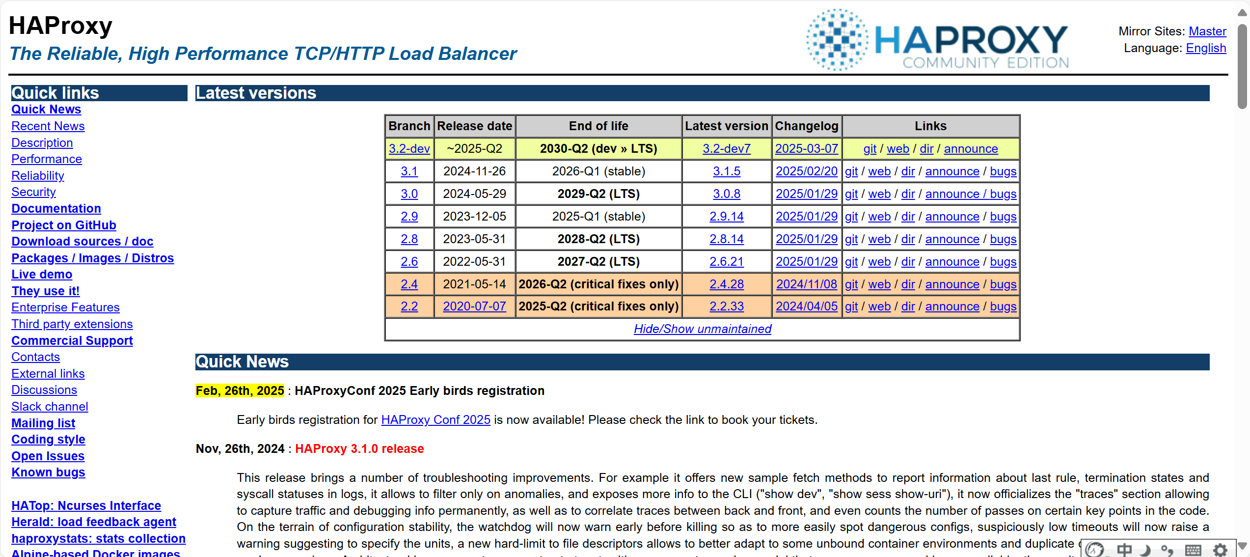This screenshot has width=1250, height=557.
Task: Open the Slack channel link
Action: click(50, 407)
